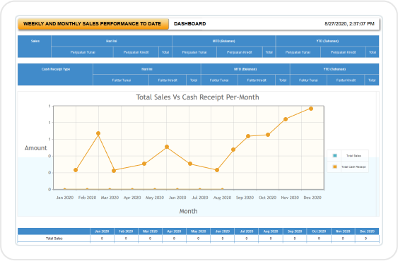
Task: Select 'MTD (Bulanan)' header in Cash Receipt table
Action: tap(245, 69)
